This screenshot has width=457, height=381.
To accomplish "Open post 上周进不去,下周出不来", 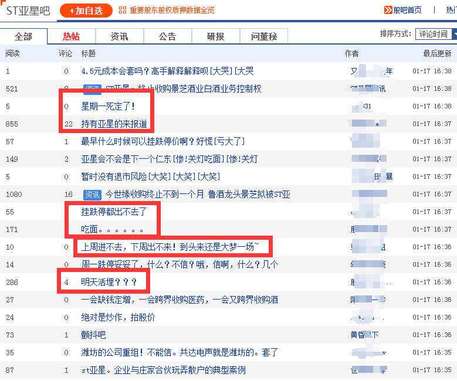I will tap(170, 247).
